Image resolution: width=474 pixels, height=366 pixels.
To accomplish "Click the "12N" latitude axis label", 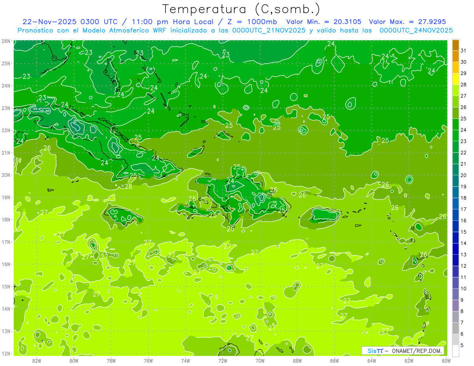I will (x=6, y=353).
